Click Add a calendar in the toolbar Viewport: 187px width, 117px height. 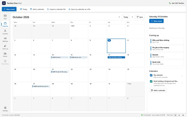pyautogui.click(x=37, y=9)
